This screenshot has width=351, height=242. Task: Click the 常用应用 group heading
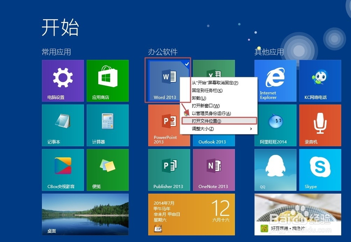tap(57, 52)
